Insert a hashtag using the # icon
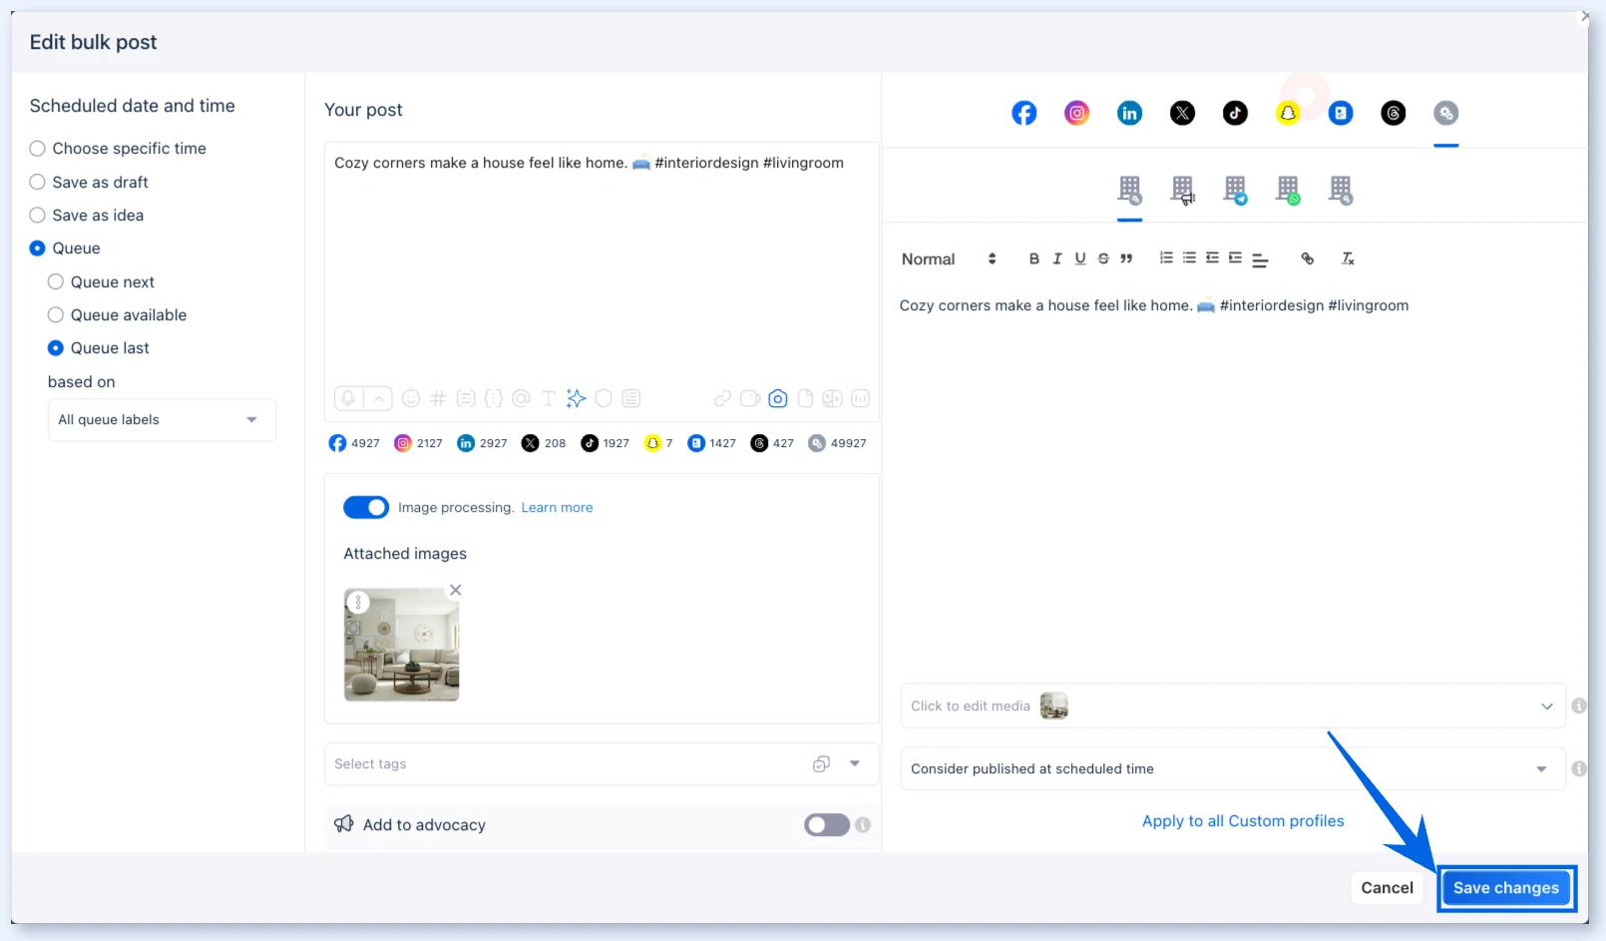Image resolution: width=1606 pixels, height=941 pixels. [x=438, y=399]
